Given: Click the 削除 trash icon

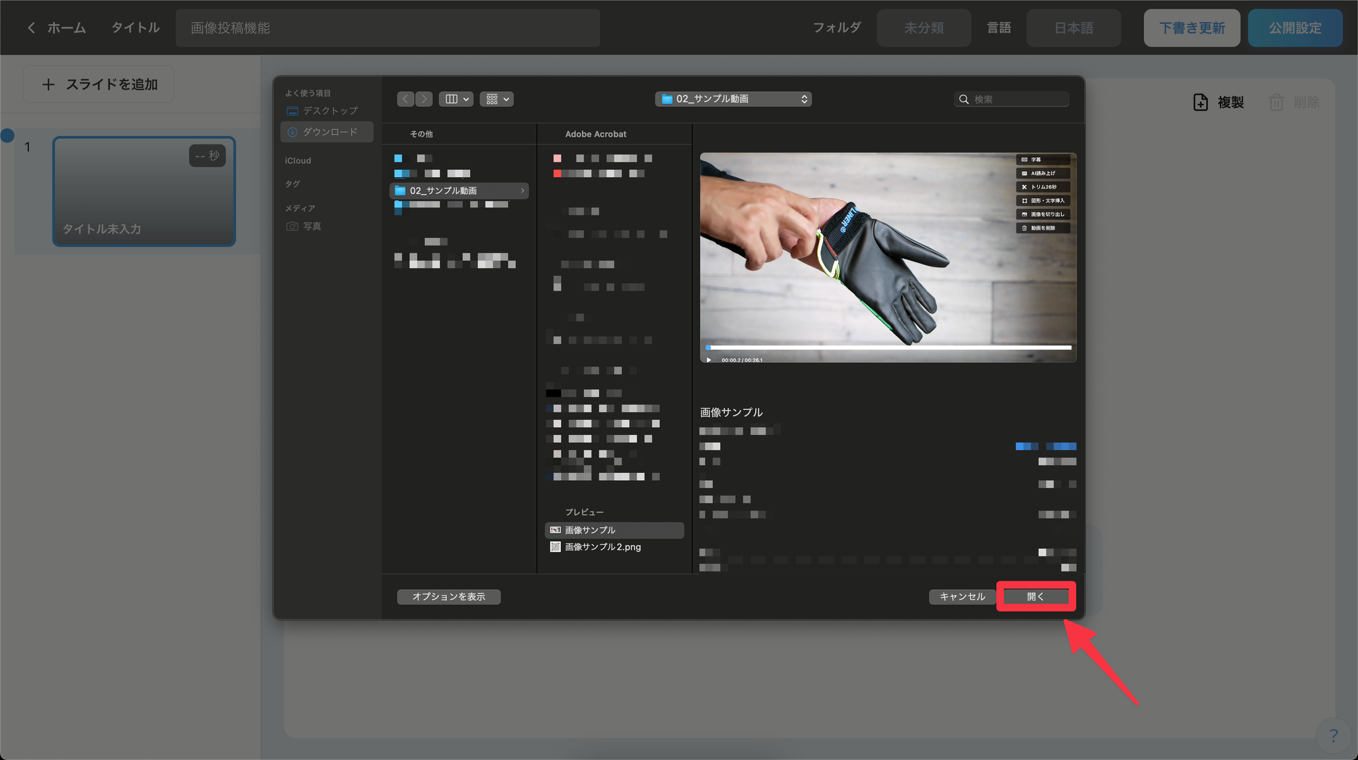Looking at the screenshot, I should 1276,102.
